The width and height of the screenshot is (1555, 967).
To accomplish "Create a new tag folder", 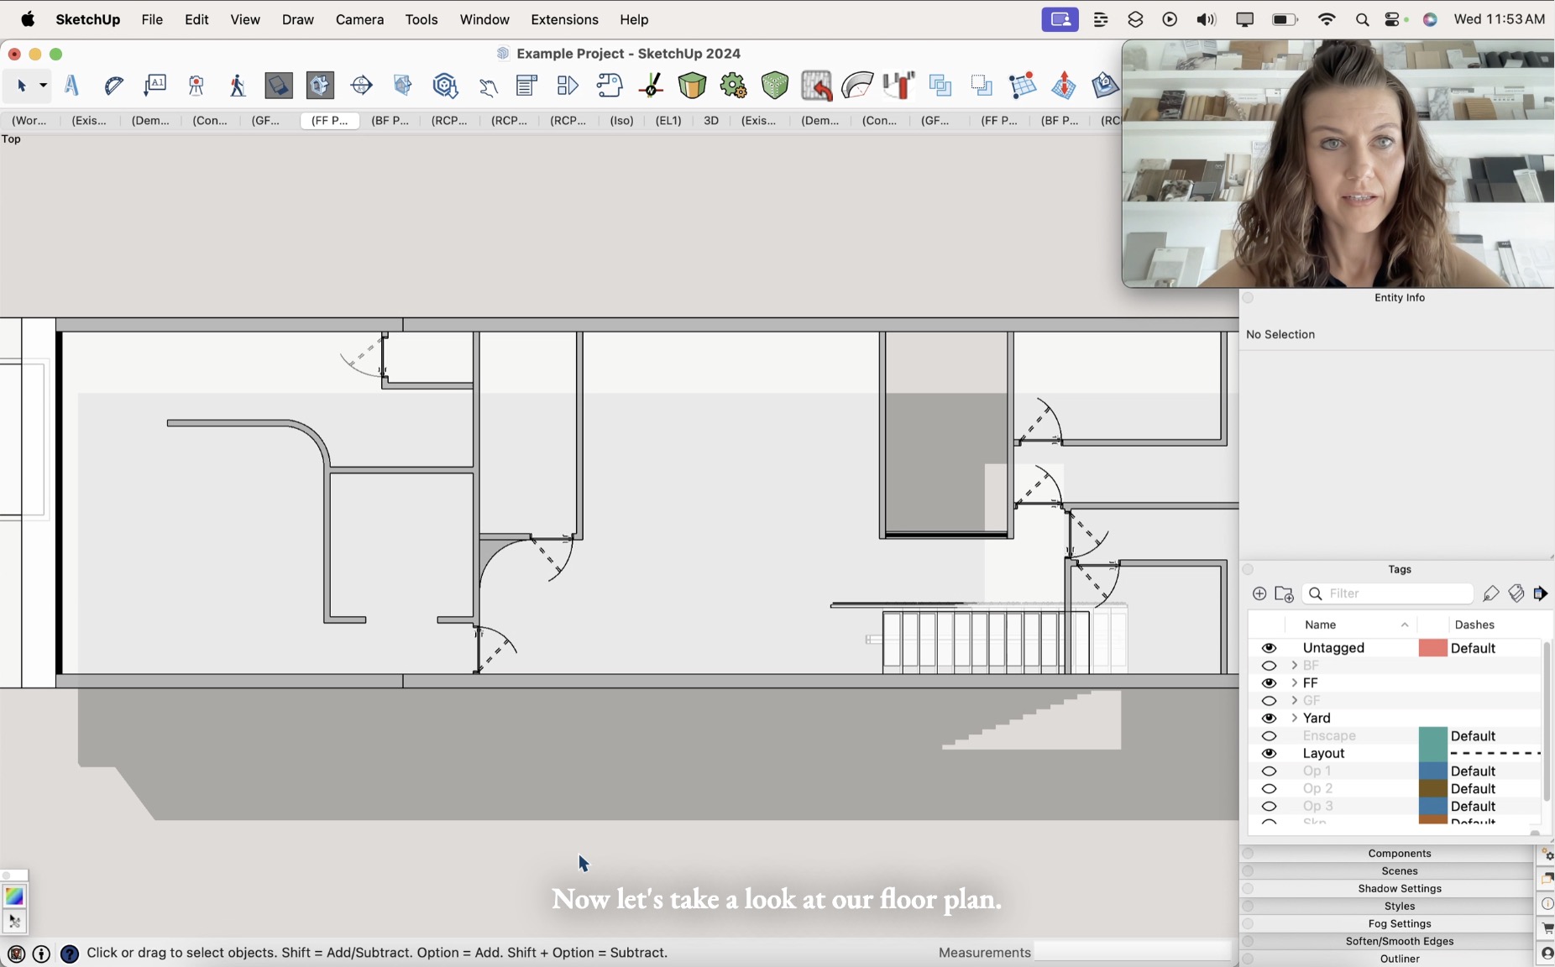I will pos(1284,593).
